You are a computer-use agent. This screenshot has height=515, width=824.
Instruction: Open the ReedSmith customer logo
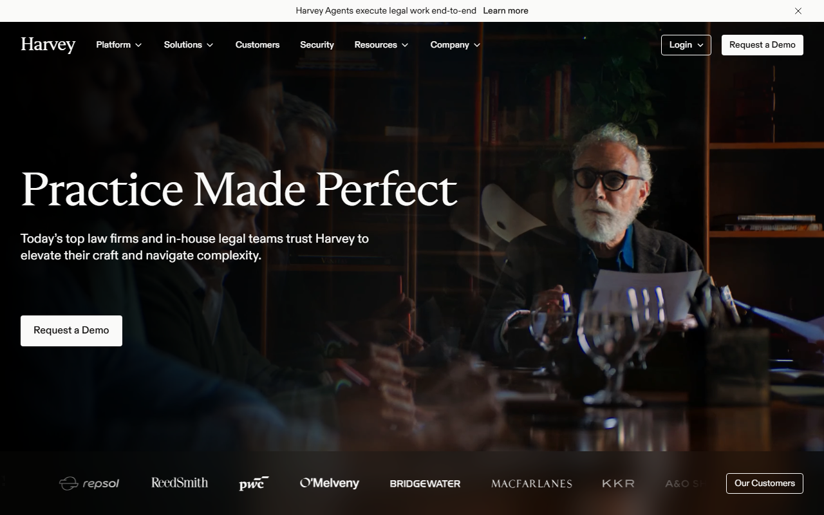click(180, 483)
